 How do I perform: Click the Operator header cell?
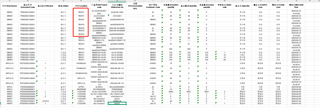click(x=242, y=7)
